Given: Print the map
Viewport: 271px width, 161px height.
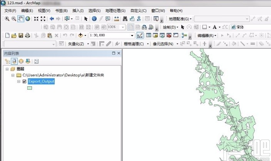Looking at the screenshot, I should click(x=27, y=35).
